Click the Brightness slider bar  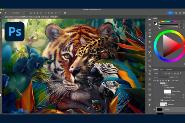point(169,27)
